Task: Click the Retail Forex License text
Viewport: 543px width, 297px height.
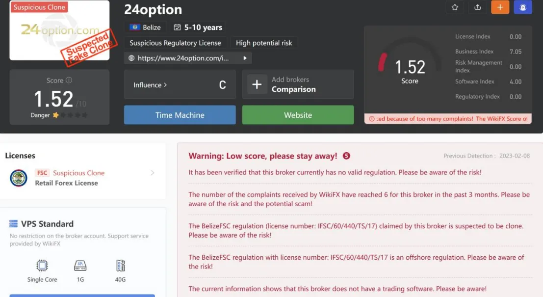Action: (67, 183)
